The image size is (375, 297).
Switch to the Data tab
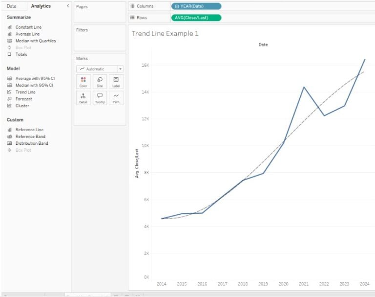12,6
